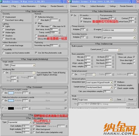139x136 pixels.
Task: Toggle Affect background checkbox
Action: click(34, 129)
